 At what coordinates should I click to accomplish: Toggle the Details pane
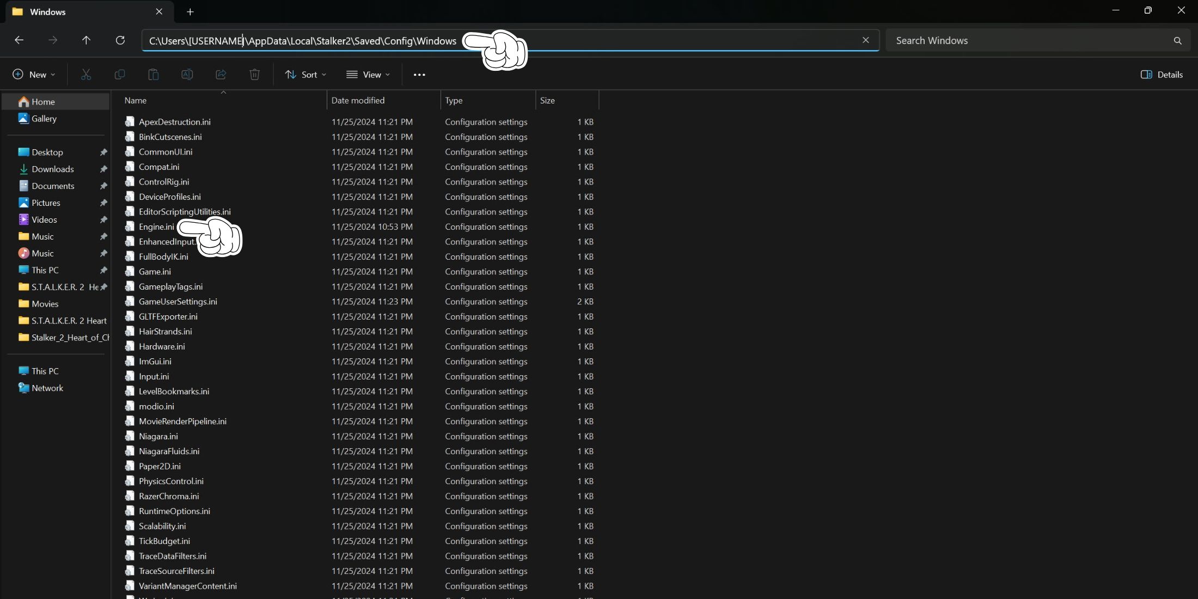pyautogui.click(x=1162, y=75)
